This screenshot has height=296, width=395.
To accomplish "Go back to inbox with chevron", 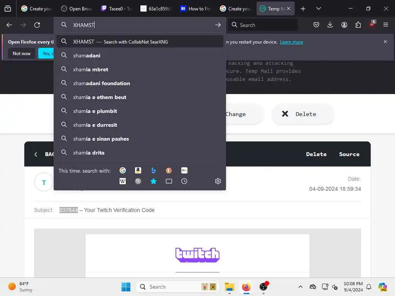I will click(36, 155).
